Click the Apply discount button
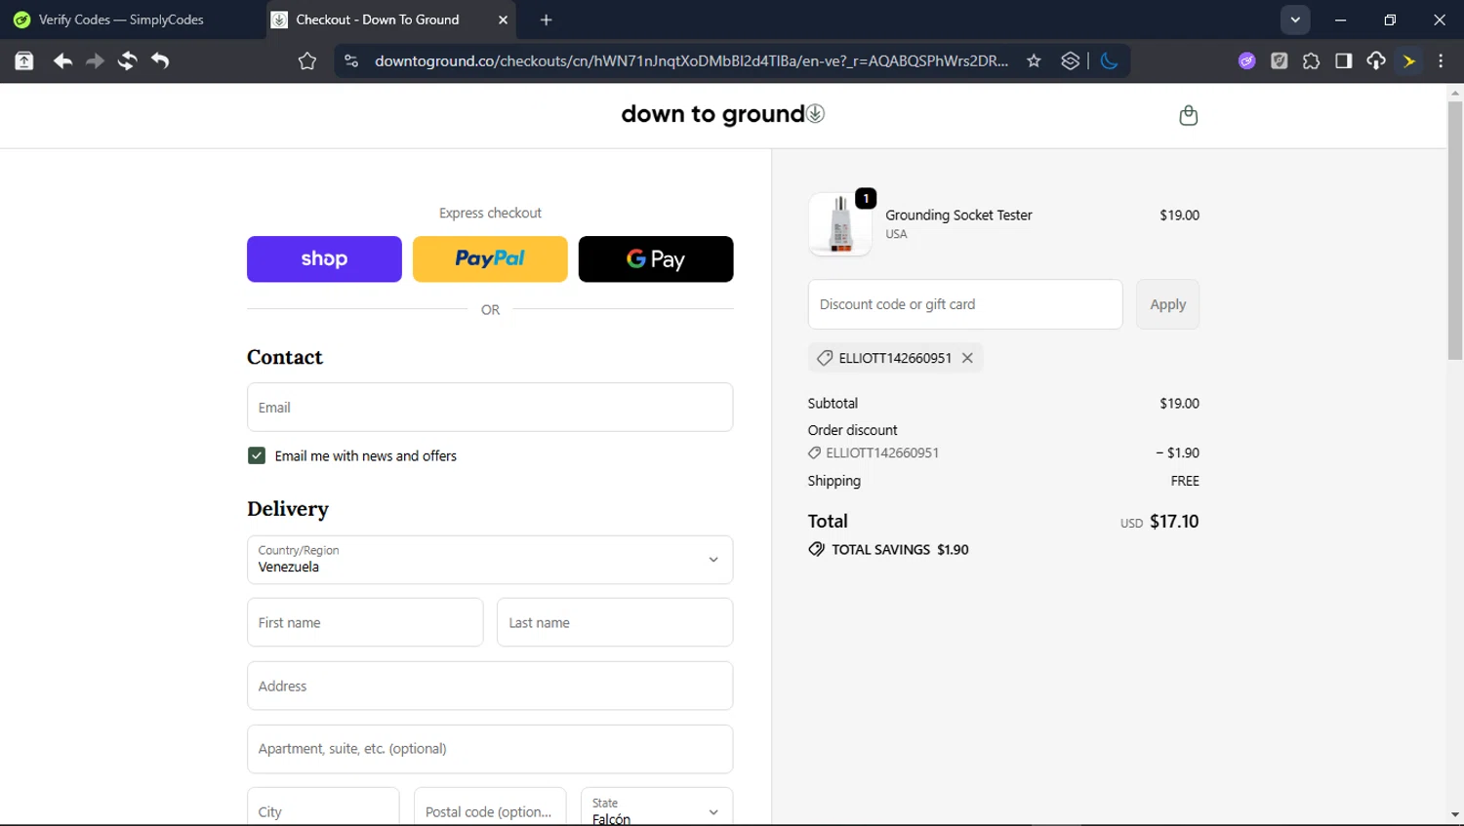This screenshot has height=826, width=1464. (x=1167, y=304)
